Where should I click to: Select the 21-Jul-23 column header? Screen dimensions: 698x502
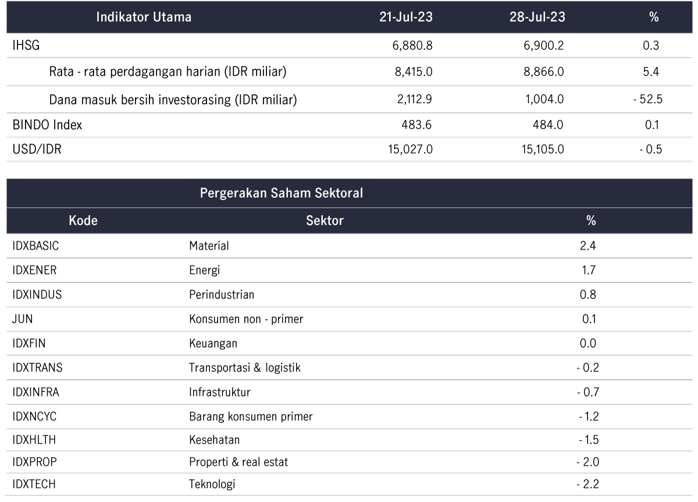pos(405,17)
